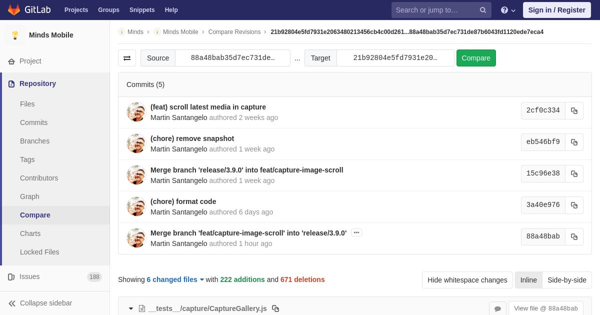Open Branches in Repository sidebar
This screenshot has width=600, height=315.
tap(34, 141)
